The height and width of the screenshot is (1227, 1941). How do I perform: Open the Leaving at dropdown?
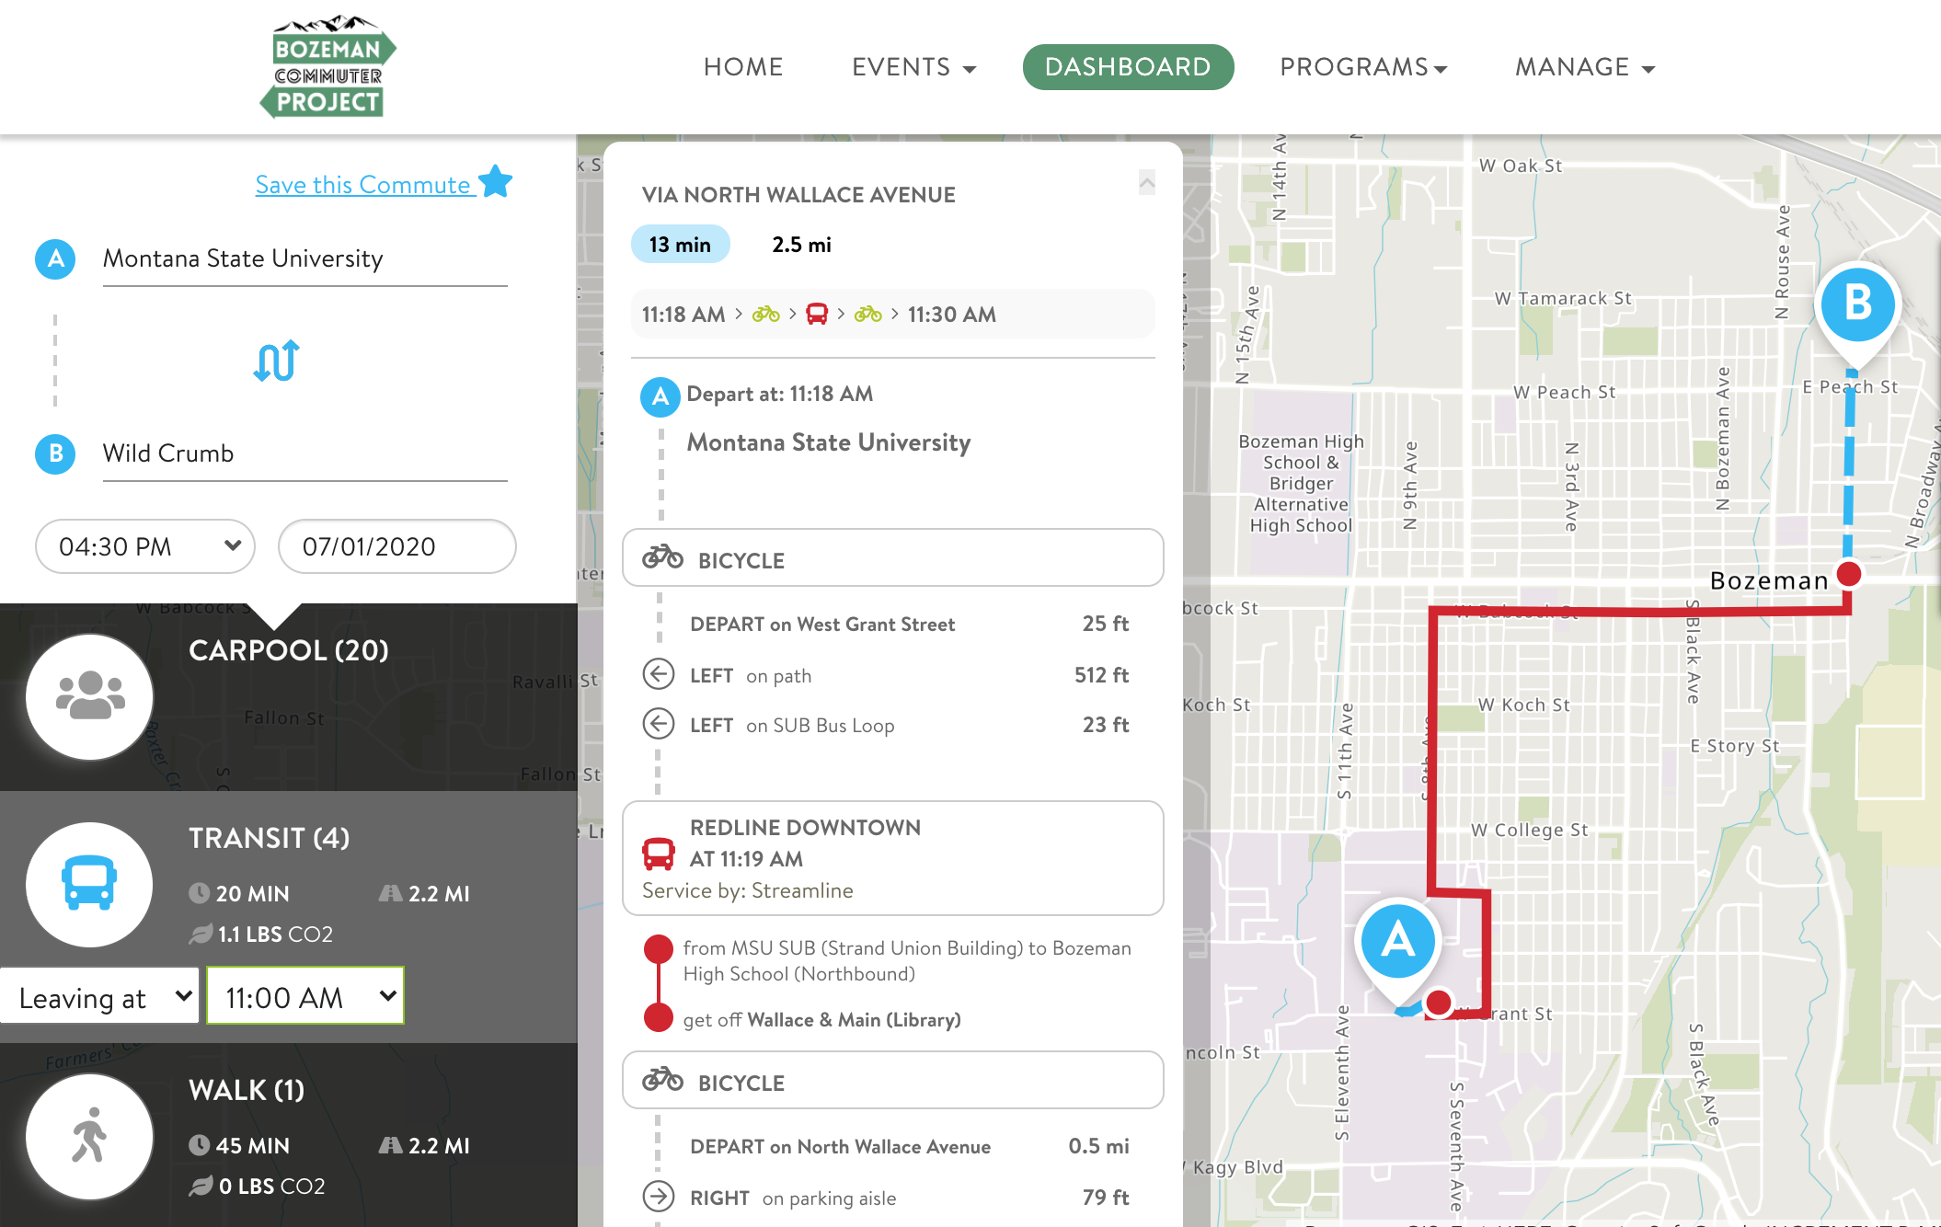coord(99,996)
